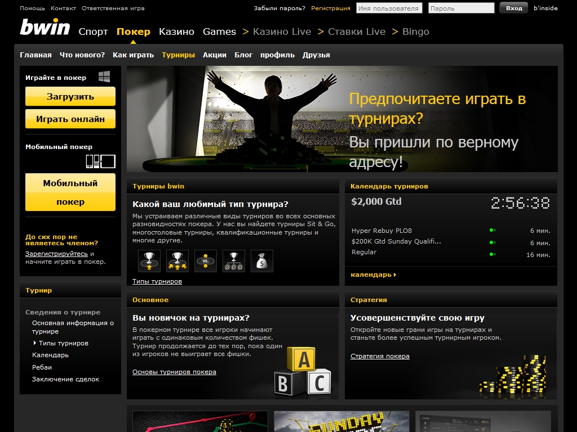Click the Sunday promo thumbnail

click(341, 421)
